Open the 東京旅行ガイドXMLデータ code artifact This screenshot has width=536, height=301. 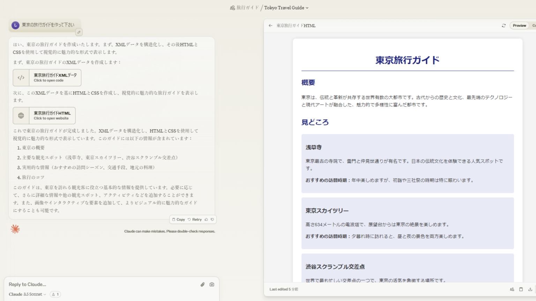click(47, 77)
